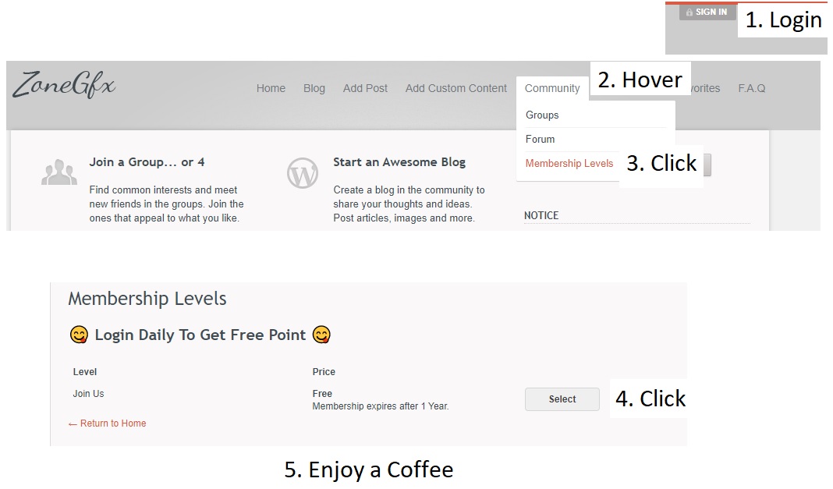The width and height of the screenshot is (833, 489).
Task: Expand the Community menu
Action: pyautogui.click(x=552, y=88)
